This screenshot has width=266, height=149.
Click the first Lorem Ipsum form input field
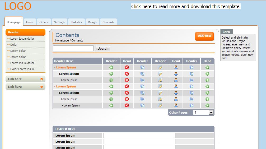(x=139, y=136)
